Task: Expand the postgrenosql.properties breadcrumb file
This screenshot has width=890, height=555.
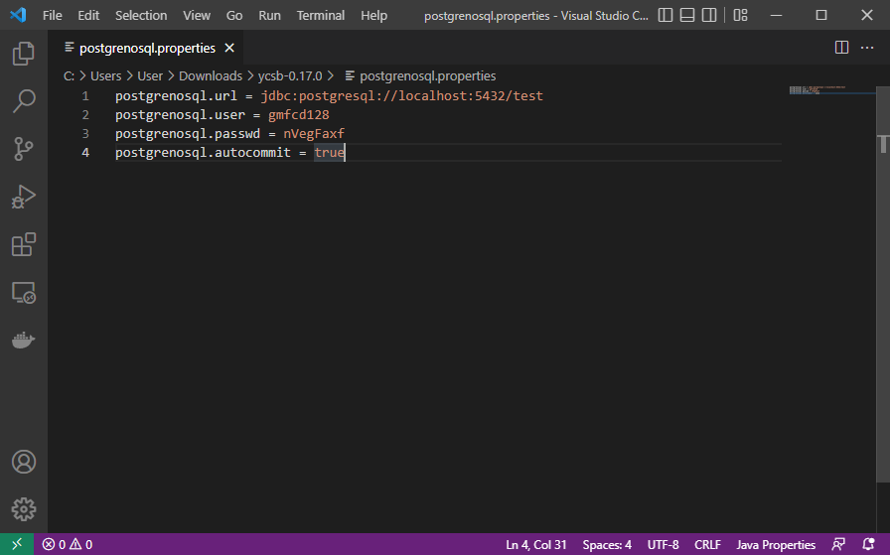Action: click(420, 76)
